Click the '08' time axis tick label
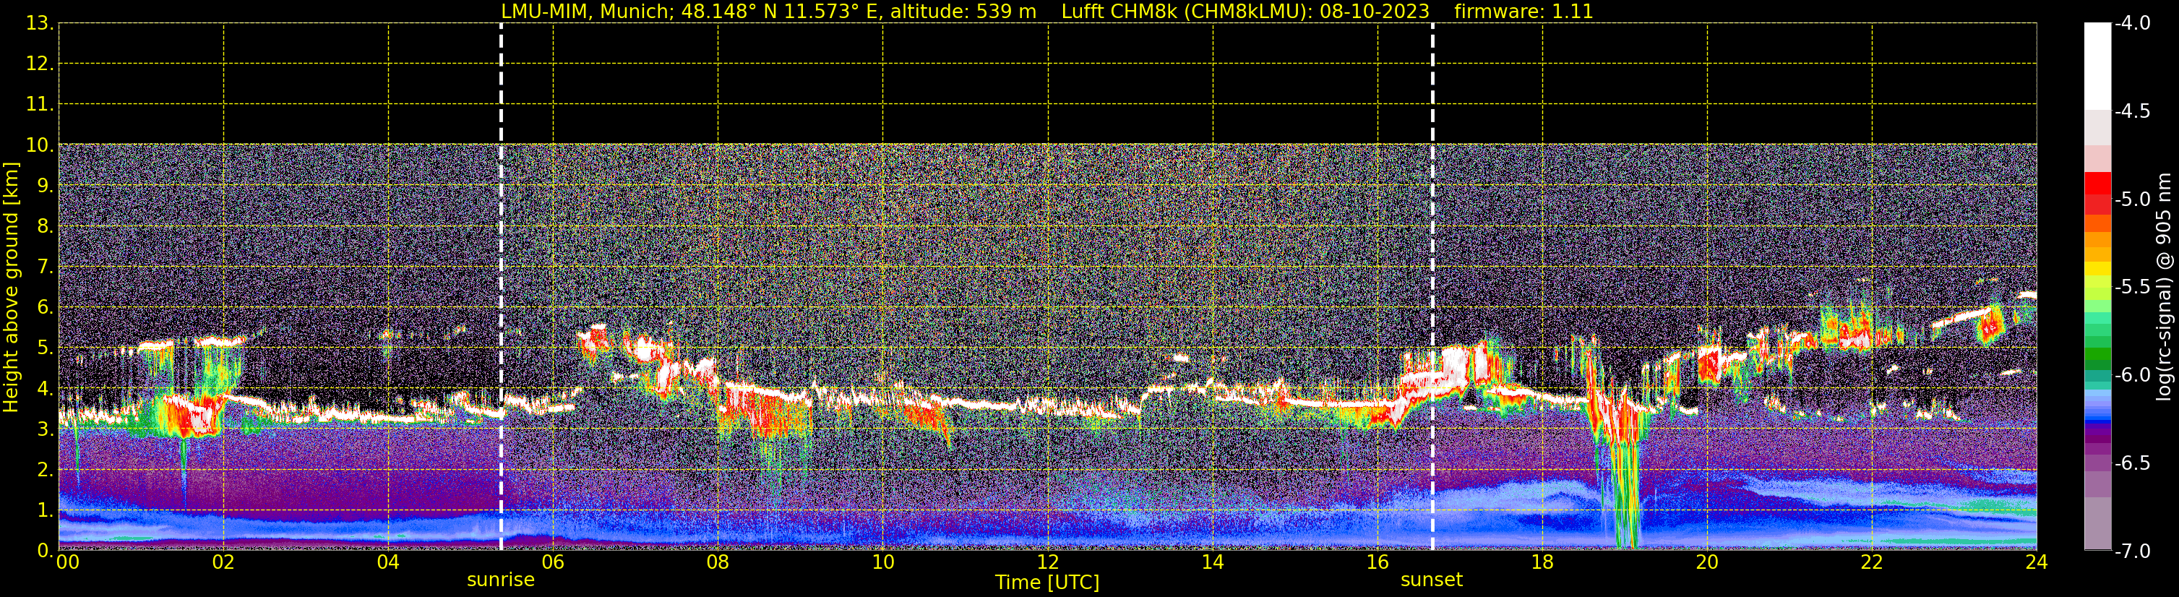 pyautogui.click(x=718, y=562)
